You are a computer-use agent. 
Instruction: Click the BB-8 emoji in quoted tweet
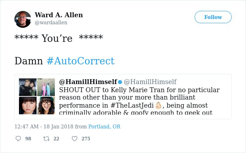[158, 106]
